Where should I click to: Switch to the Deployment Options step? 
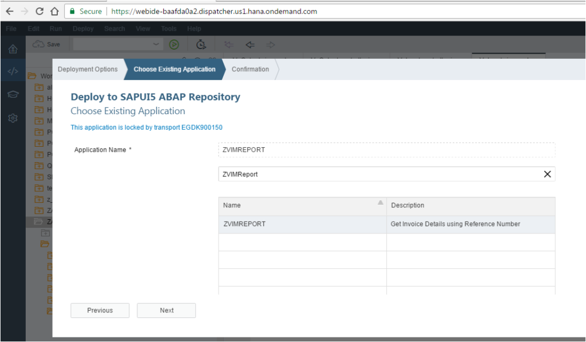pos(88,69)
